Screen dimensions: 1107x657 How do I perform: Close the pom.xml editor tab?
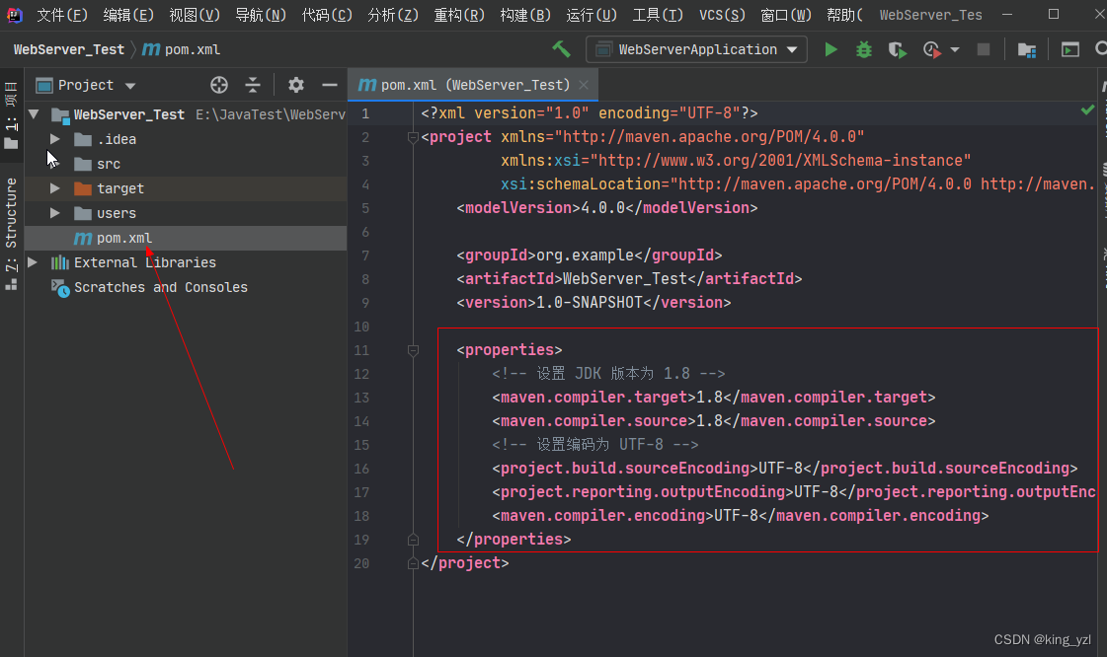pos(584,85)
